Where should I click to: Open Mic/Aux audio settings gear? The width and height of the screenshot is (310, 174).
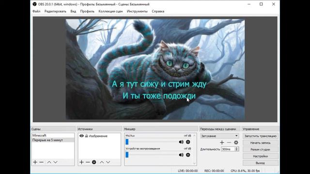click(x=188, y=142)
